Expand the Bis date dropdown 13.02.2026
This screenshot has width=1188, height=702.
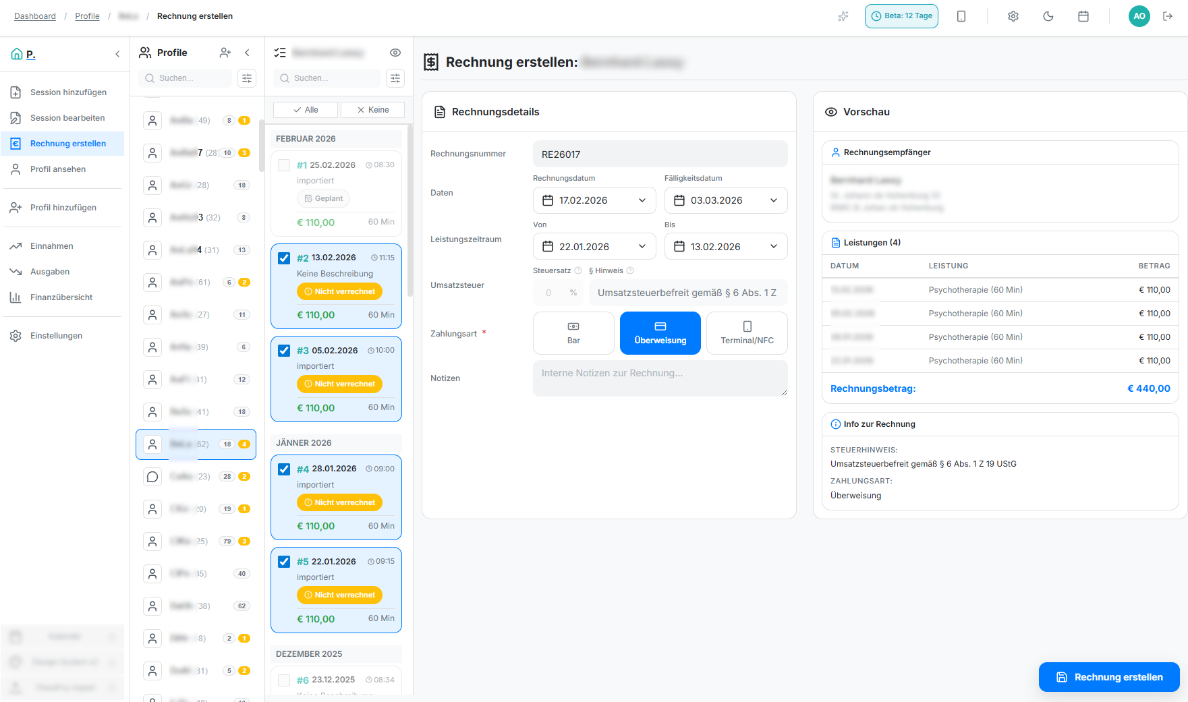726,247
